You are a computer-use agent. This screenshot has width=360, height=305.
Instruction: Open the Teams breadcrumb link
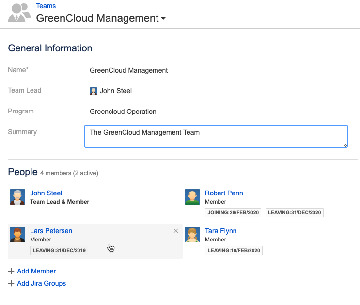46,6
